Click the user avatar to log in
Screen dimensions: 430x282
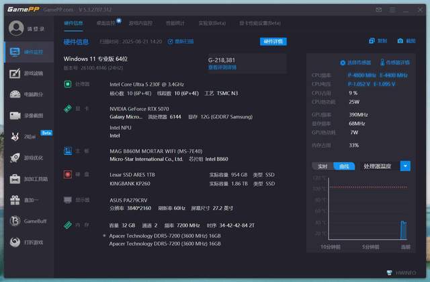click(x=16, y=28)
